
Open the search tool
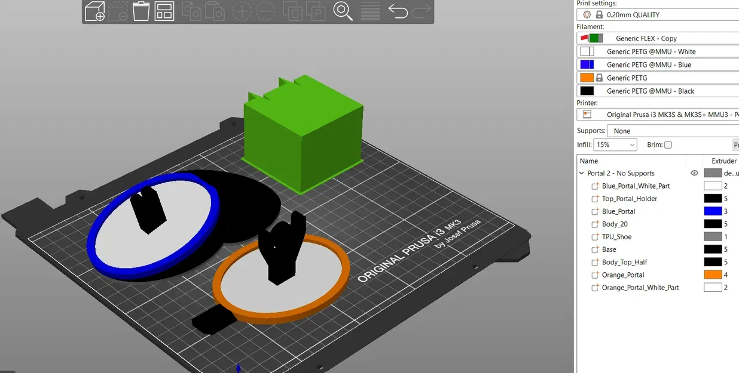[x=341, y=11]
